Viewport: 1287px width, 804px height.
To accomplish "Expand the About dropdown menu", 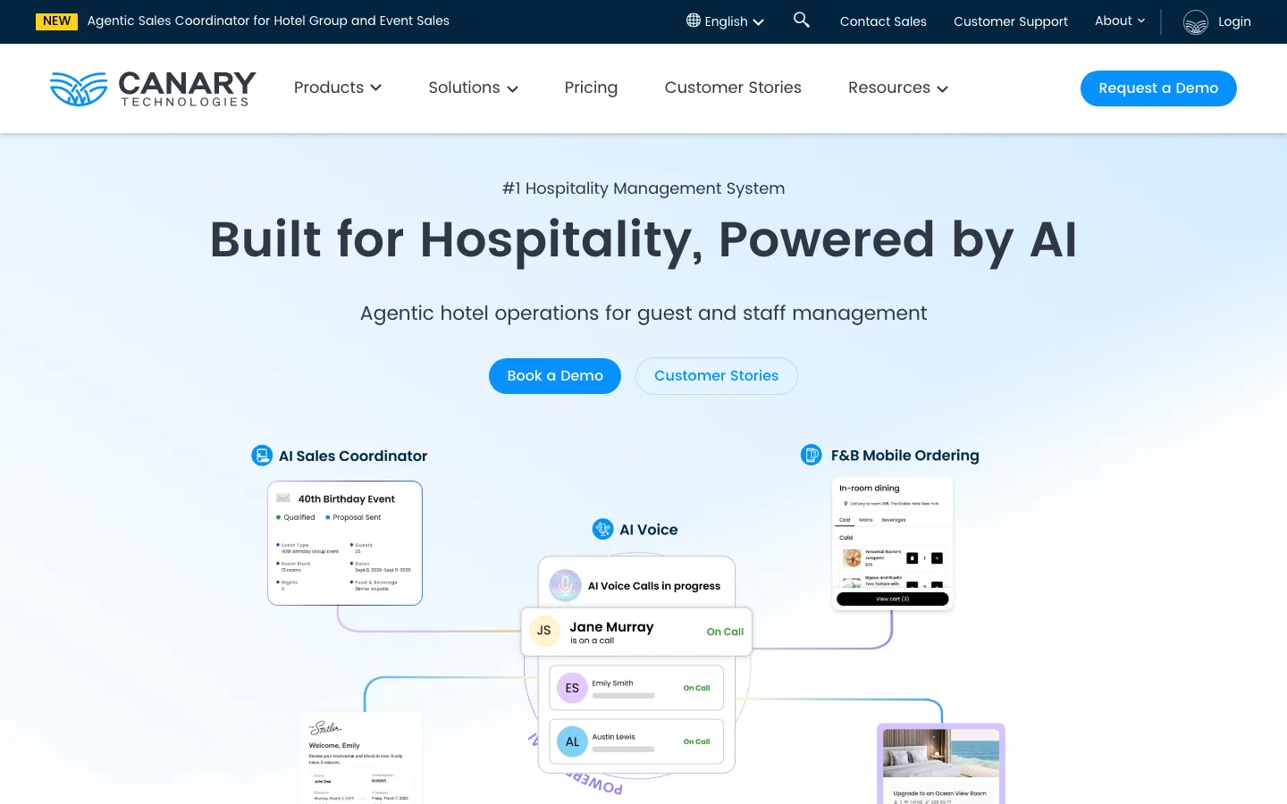I will [1120, 21].
